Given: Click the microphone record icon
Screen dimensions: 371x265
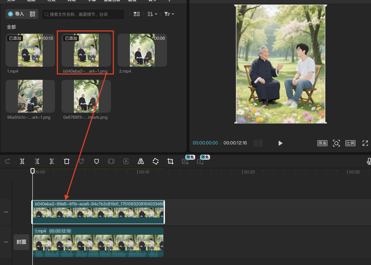Looking at the screenshot, I should coord(369,161).
